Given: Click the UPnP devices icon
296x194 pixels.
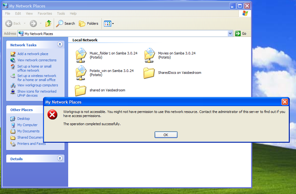Looking at the screenshot, I should coord(13,92).
